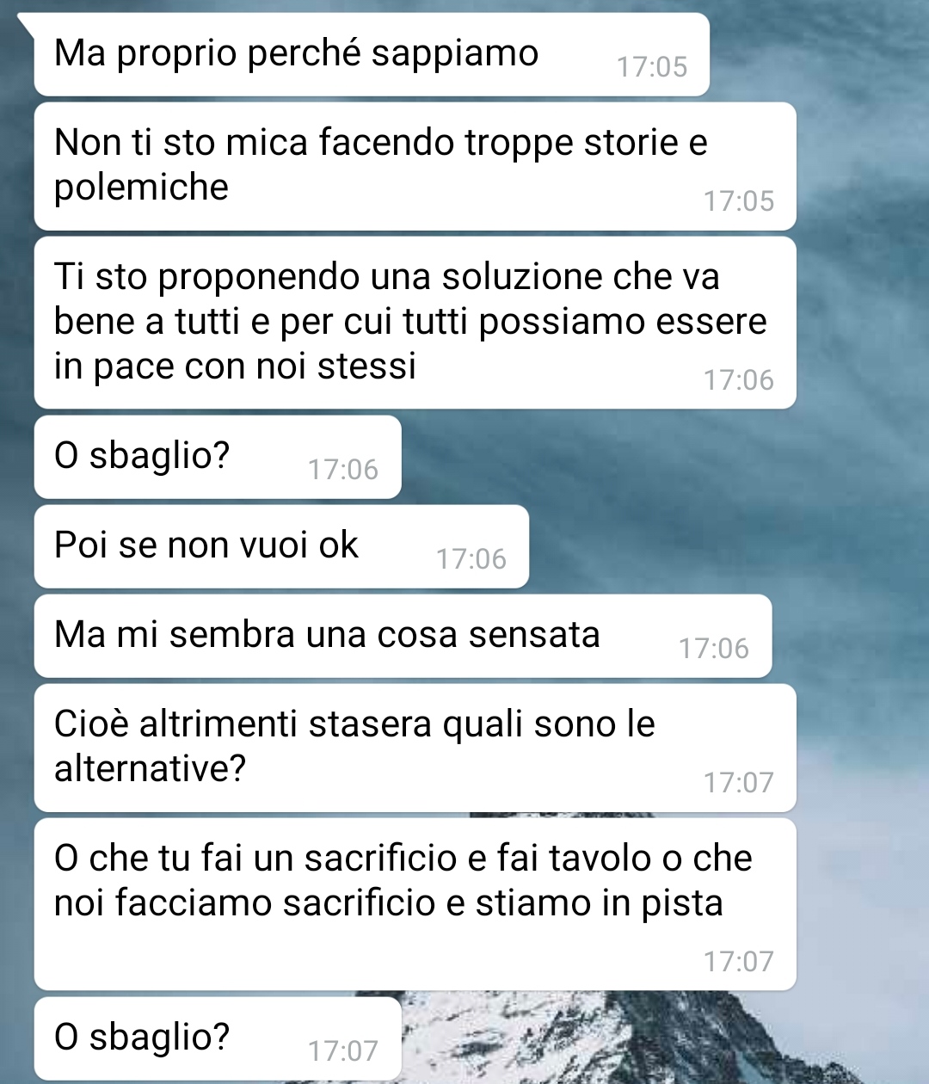
Task: Tap the first 'O sbaglio?' message
Action: click(218, 457)
